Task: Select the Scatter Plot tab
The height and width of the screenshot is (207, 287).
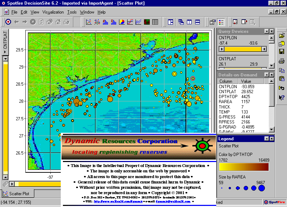Action: click(x=19, y=194)
